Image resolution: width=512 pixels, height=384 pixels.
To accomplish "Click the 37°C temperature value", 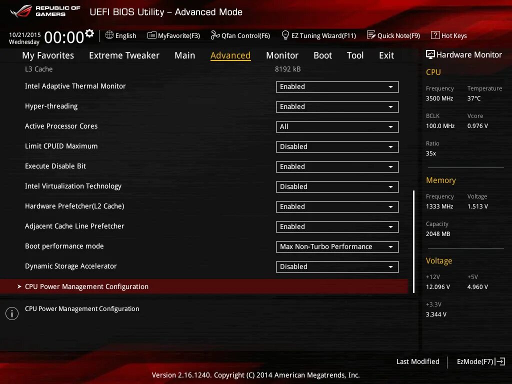I will click(x=474, y=98).
